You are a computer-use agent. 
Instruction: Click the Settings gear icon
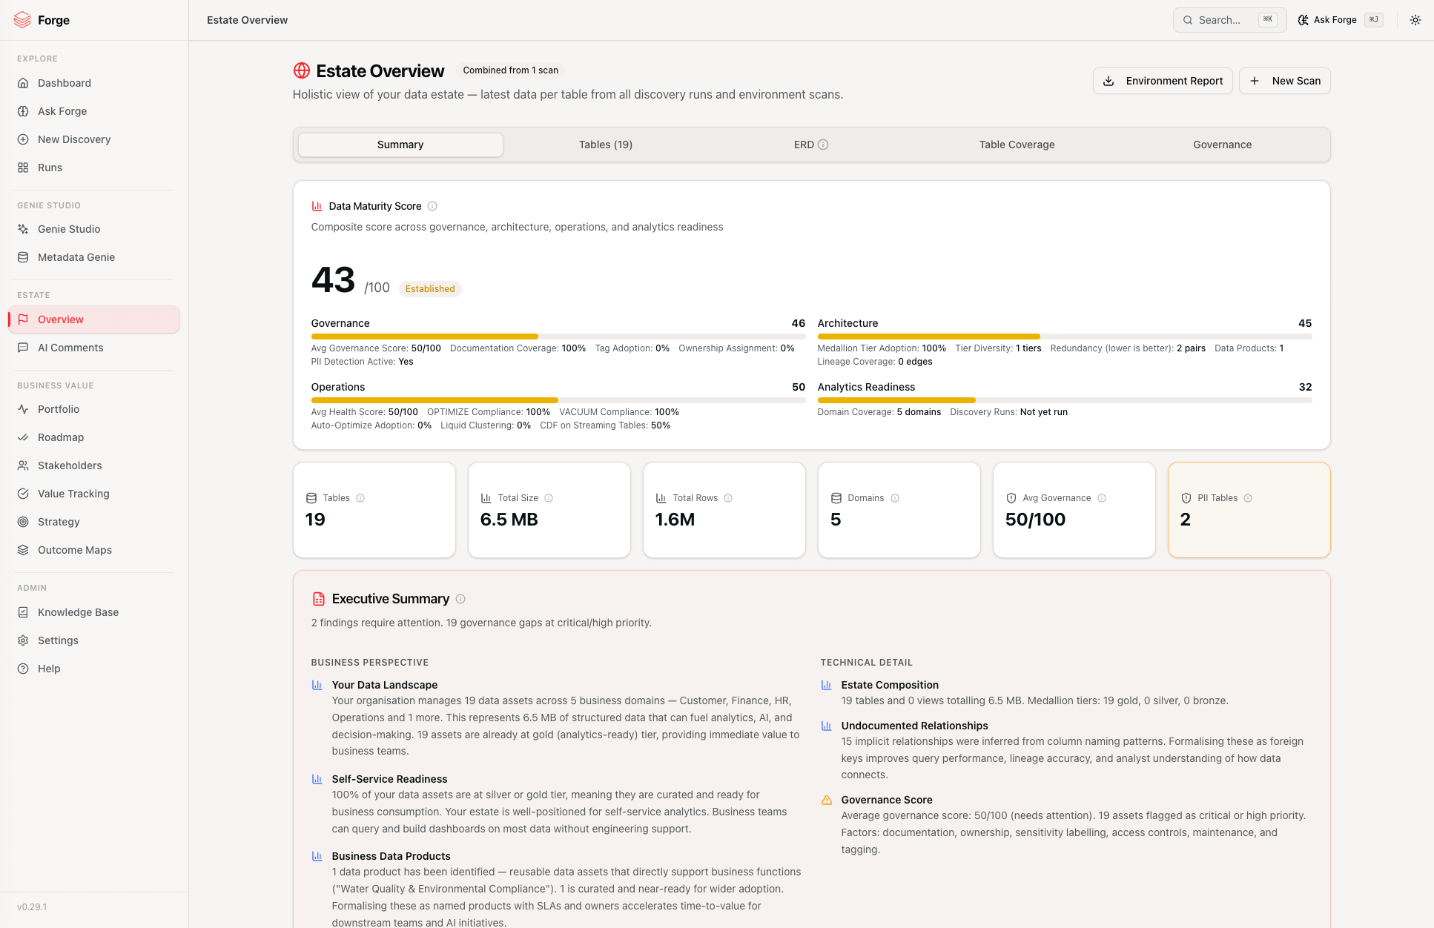[23, 640]
